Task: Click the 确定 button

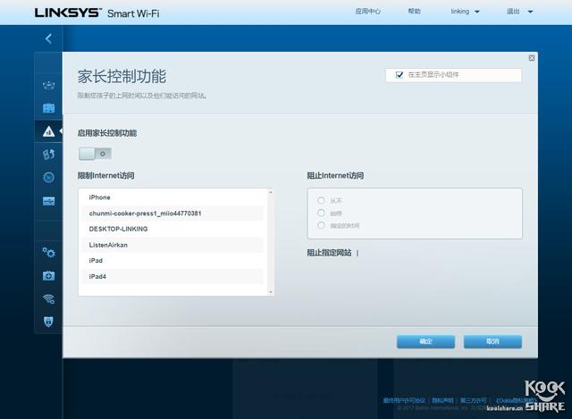Action: [425, 341]
